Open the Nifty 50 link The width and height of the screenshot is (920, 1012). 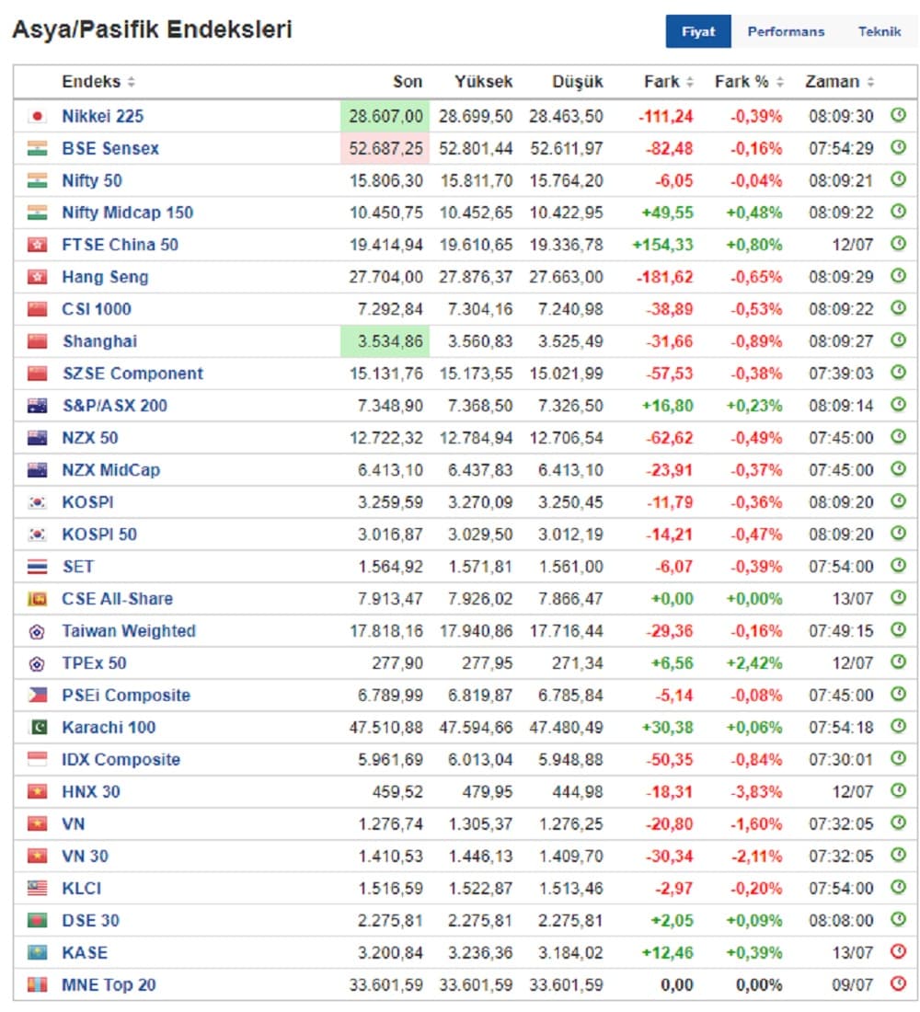point(92,180)
